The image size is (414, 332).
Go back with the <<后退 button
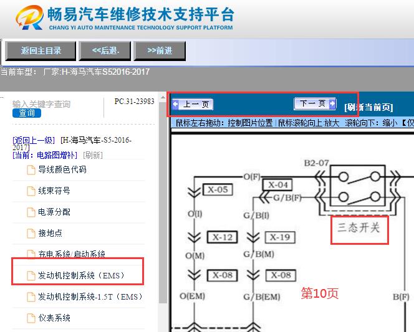click(105, 50)
